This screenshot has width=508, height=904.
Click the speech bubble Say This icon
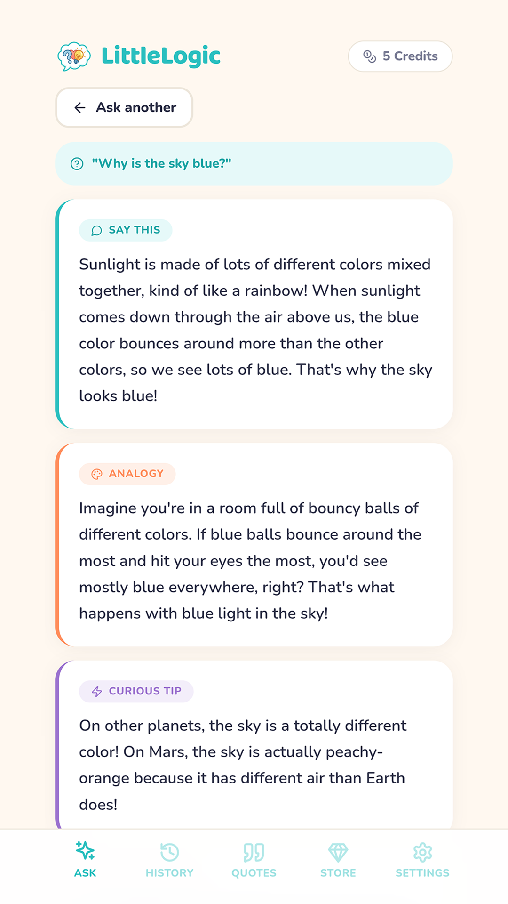tap(96, 230)
